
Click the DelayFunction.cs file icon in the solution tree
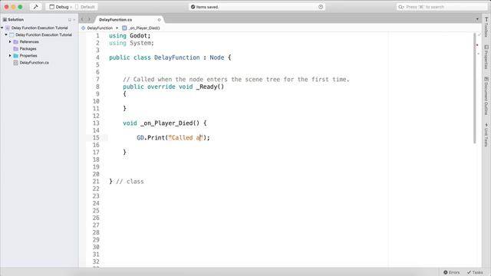pyautogui.click(x=15, y=63)
